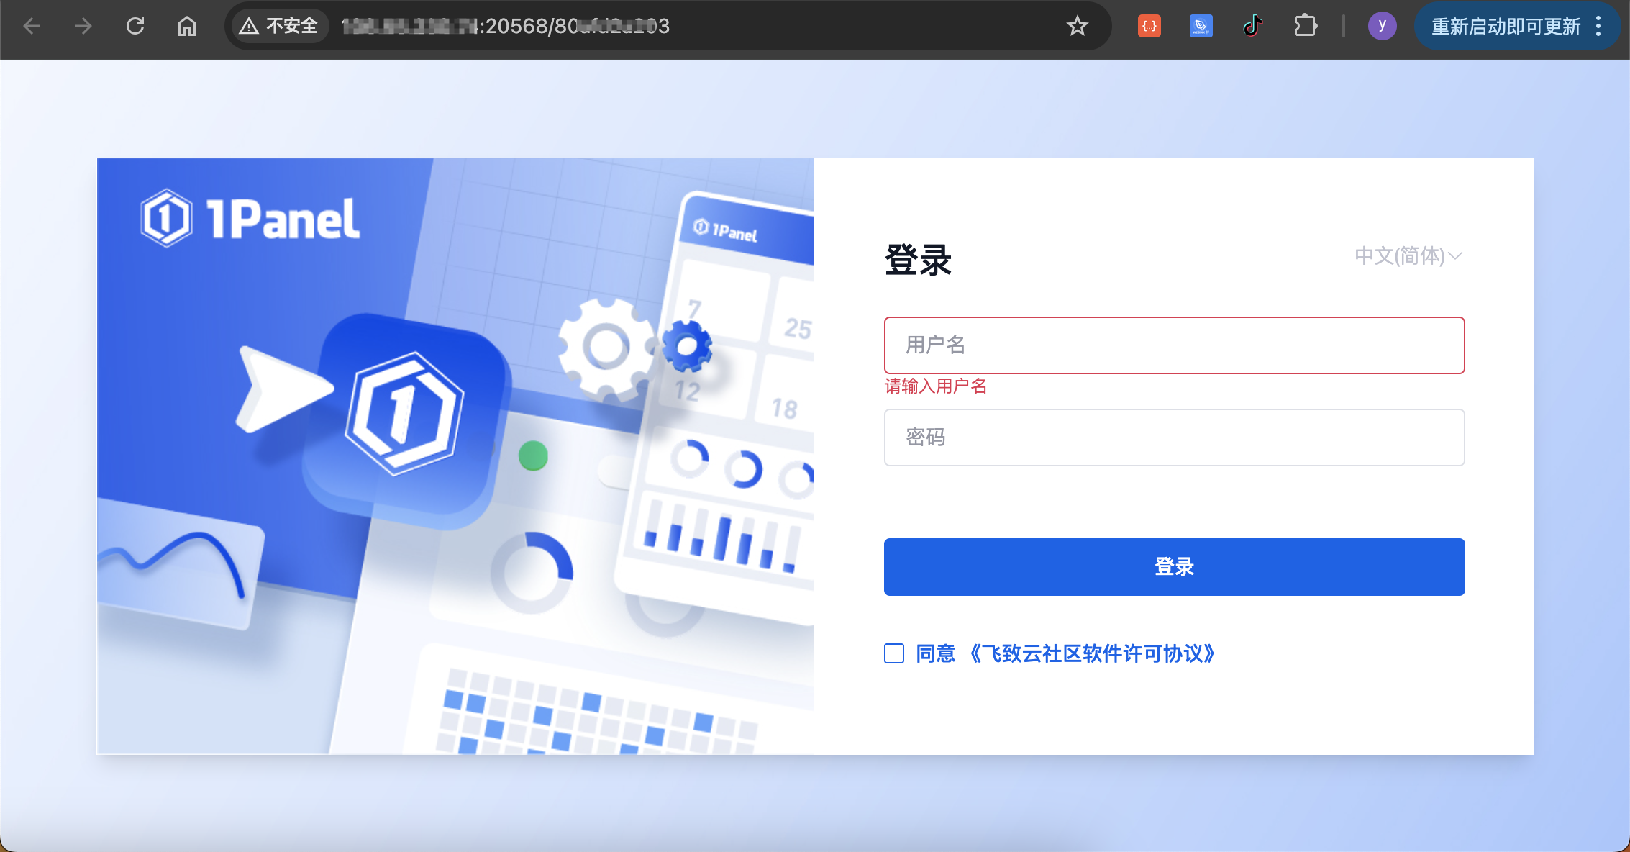Open the purple 'y' profile avatar
1630x852 pixels.
(1382, 27)
